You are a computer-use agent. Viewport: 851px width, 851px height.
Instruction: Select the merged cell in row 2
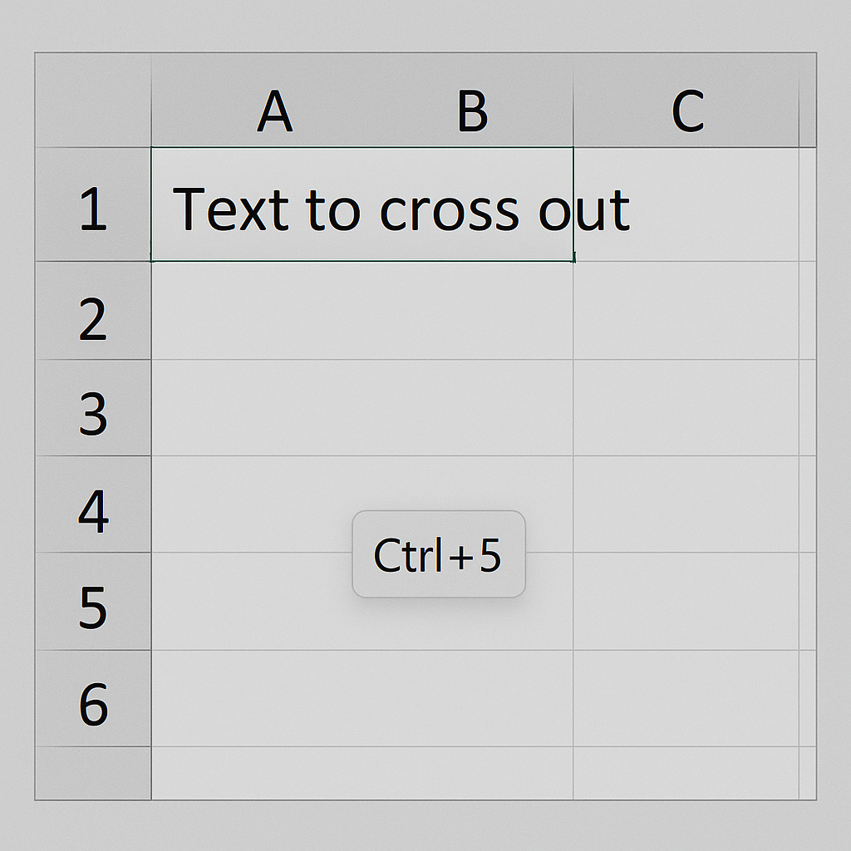[362, 312]
